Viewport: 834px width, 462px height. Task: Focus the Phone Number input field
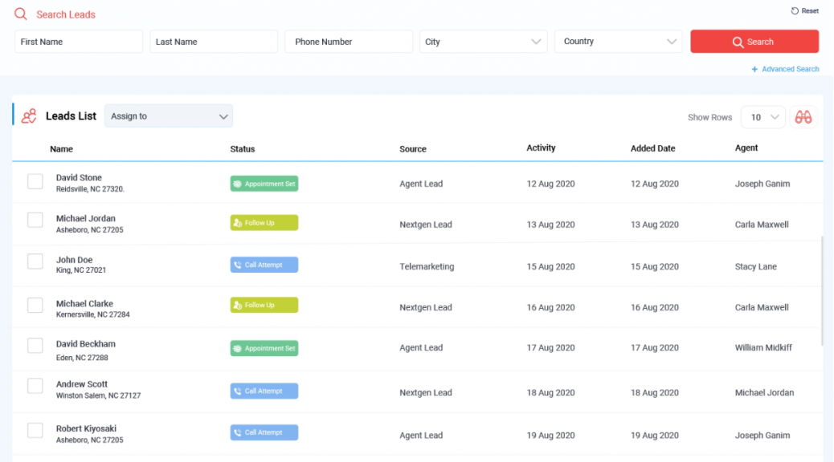click(349, 42)
